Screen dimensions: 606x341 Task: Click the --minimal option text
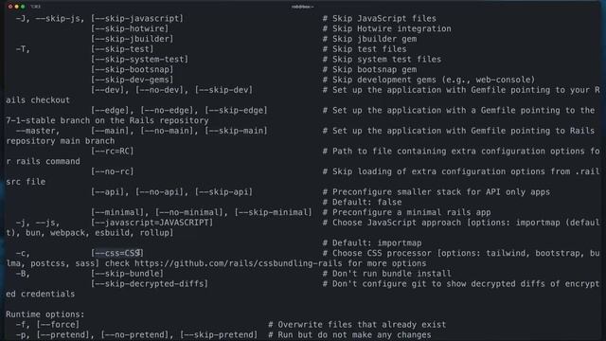point(119,212)
